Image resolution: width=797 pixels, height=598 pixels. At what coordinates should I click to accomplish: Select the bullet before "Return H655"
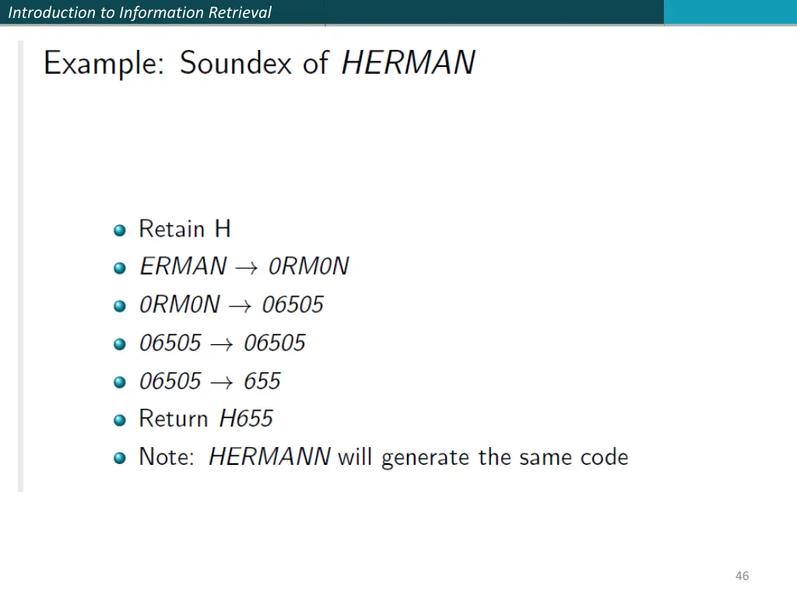(x=119, y=420)
